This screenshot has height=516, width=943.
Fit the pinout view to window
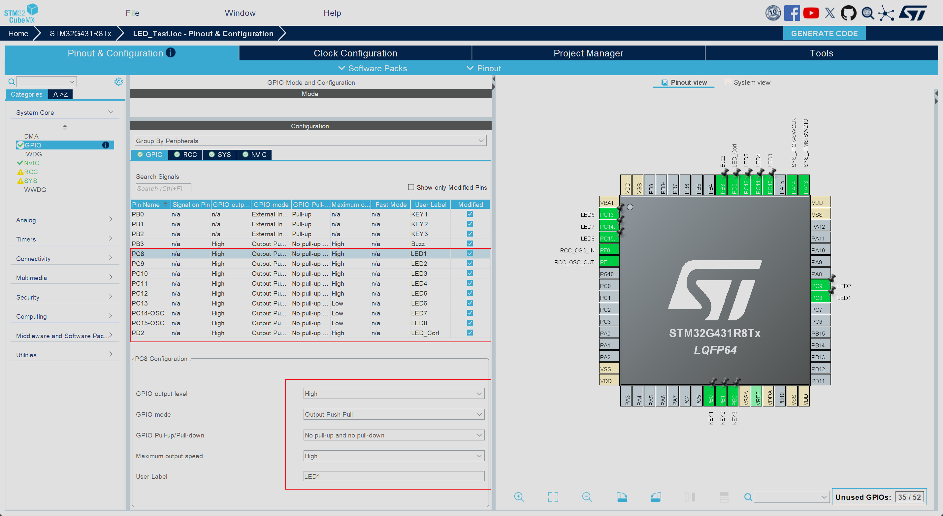(x=553, y=497)
